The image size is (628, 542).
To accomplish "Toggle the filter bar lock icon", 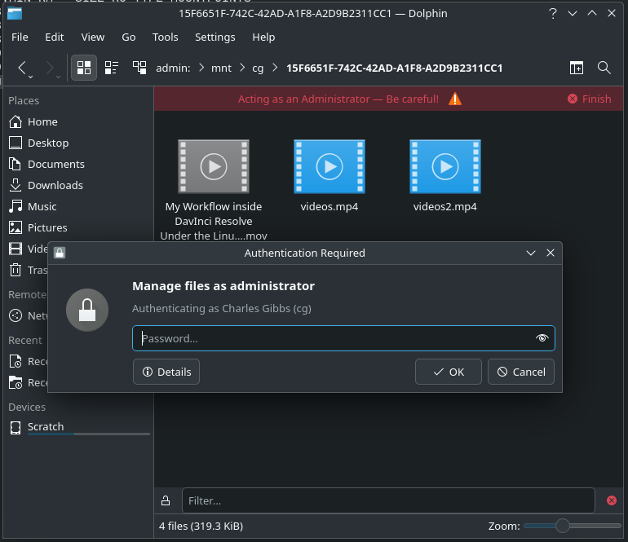I will click(x=166, y=500).
